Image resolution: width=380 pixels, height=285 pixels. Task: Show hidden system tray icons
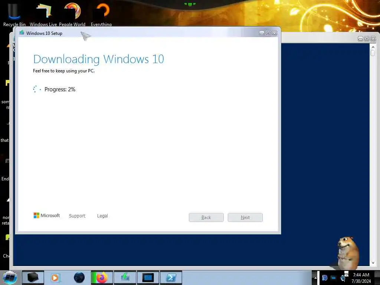tap(315, 278)
